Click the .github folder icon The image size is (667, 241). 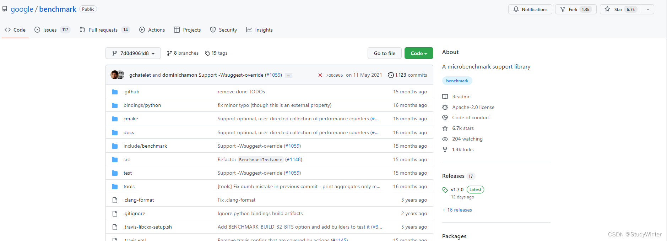click(115, 92)
